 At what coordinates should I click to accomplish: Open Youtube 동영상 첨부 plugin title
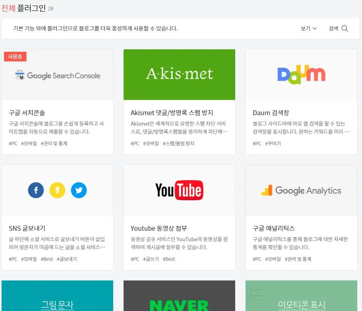click(x=159, y=228)
